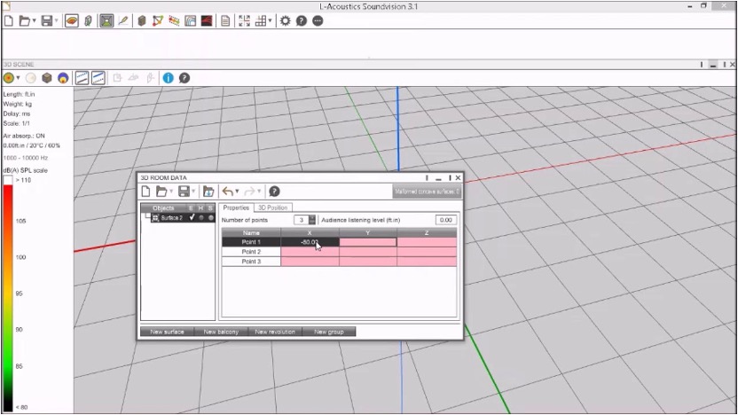Image resolution: width=738 pixels, height=415 pixels.
Task: Click the white sphere icon in 3D scene toolbar
Action: (30, 78)
